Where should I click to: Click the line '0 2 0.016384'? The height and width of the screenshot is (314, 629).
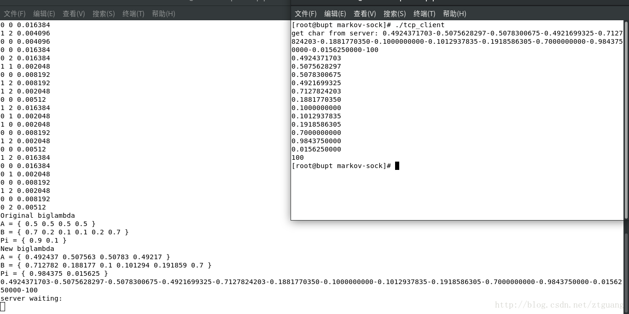click(25, 58)
